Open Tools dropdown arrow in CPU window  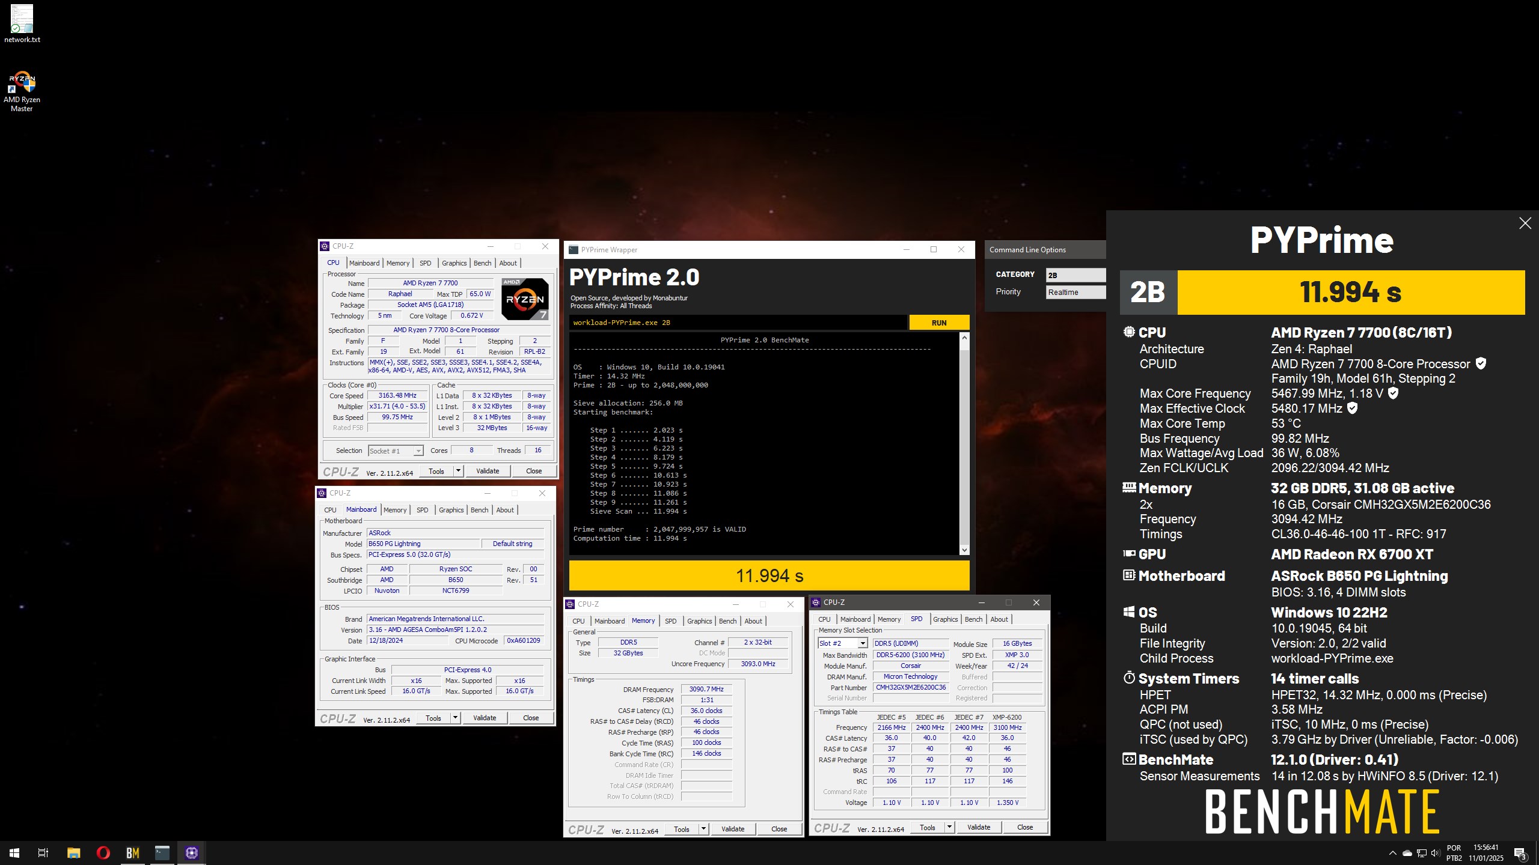click(458, 471)
